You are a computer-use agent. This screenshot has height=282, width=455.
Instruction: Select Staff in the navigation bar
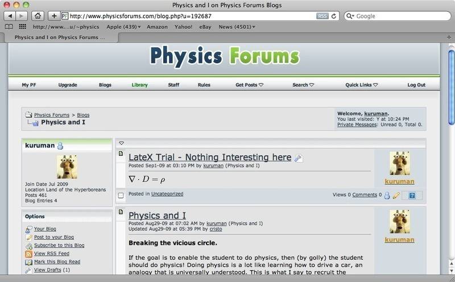(173, 85)
